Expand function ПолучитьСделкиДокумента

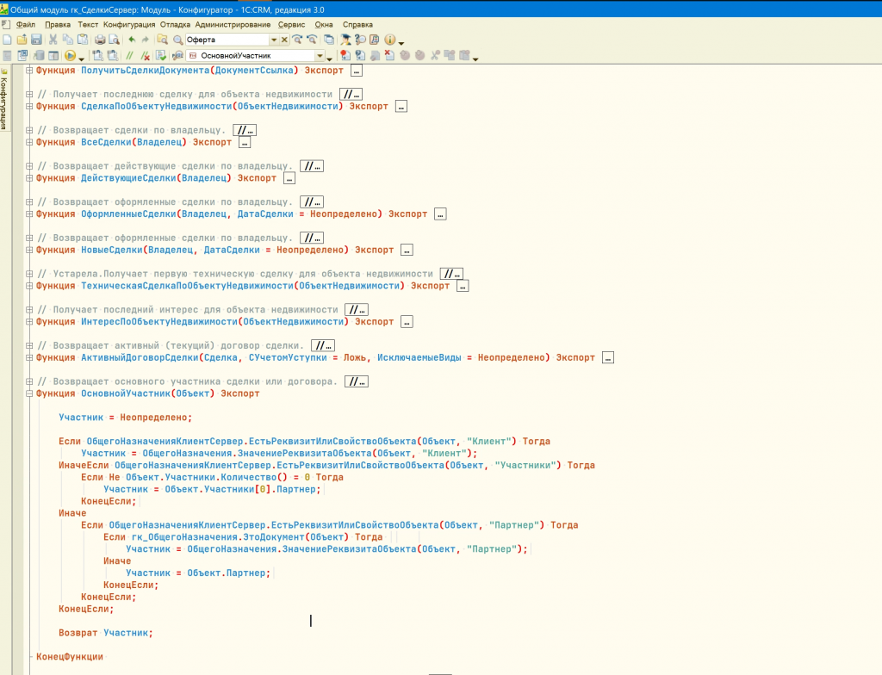tap(29, 71)
